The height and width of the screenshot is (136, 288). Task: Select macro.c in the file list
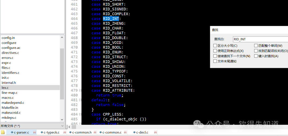[8, 98]
